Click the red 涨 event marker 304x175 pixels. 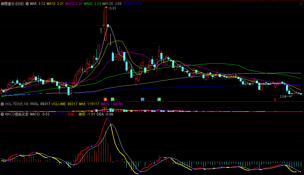pos(105,99)
